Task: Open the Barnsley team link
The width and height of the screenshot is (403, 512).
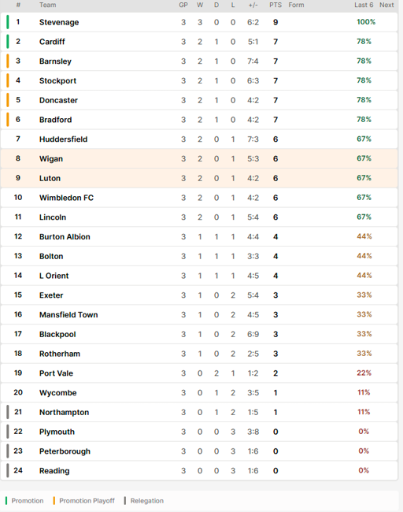Action: pyautogui.click(x=55, y=61)
